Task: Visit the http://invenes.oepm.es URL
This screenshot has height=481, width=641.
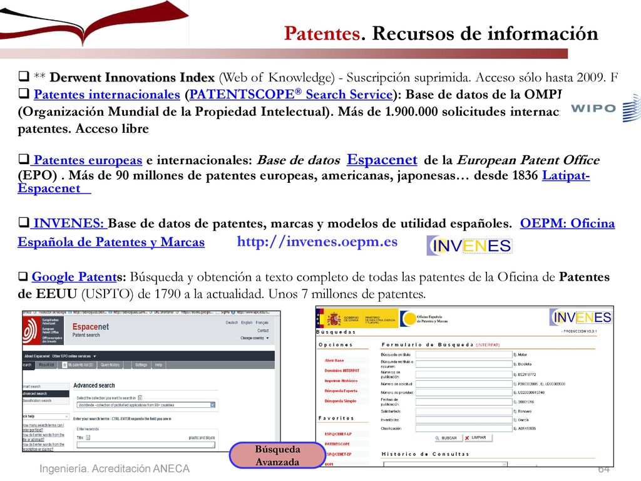Action: point(317,242)
